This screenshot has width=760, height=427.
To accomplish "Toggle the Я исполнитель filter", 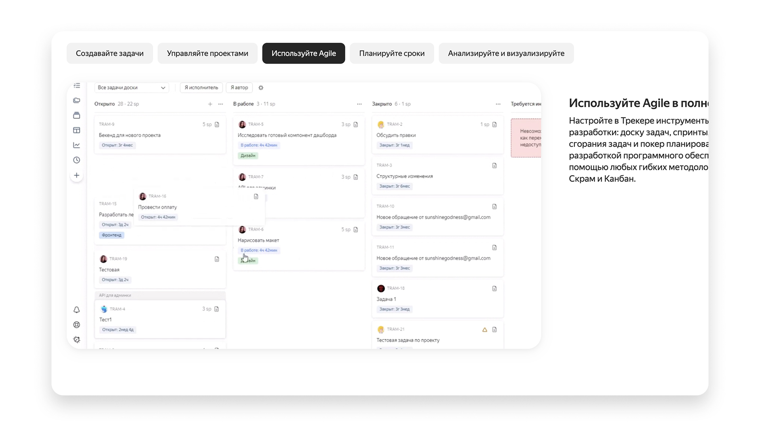I will click(x=201, y=88).
